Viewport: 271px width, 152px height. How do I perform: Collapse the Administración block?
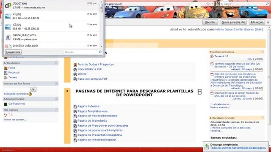coord(56,99)
